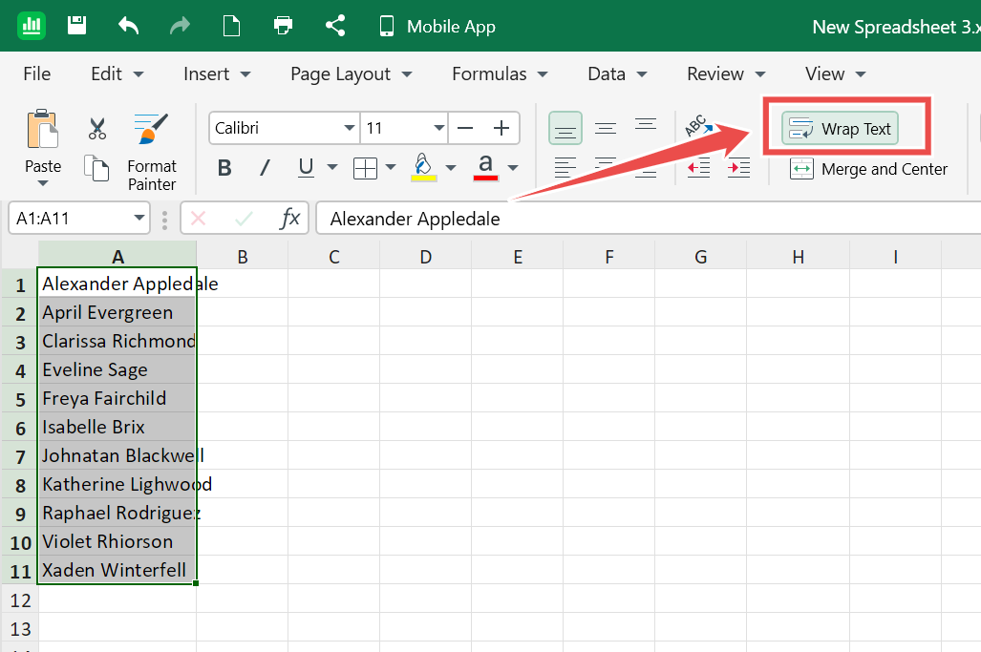
Task: Expand the borders options arrow
Action: (391, 167)
